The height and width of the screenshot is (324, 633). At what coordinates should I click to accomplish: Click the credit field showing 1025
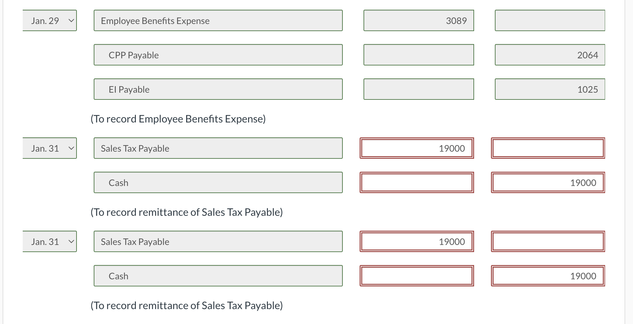pyautogui.click(x=549, y=89)
